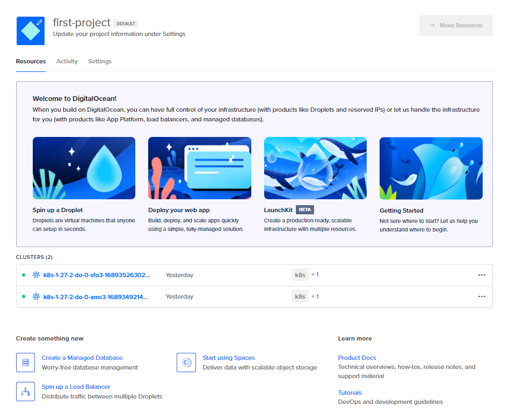Click the first-project logo edit icon

click(x=39, y=23)
